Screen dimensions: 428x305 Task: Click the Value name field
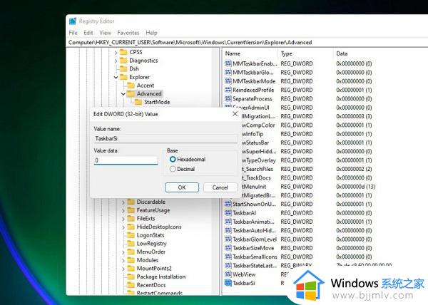165,138
